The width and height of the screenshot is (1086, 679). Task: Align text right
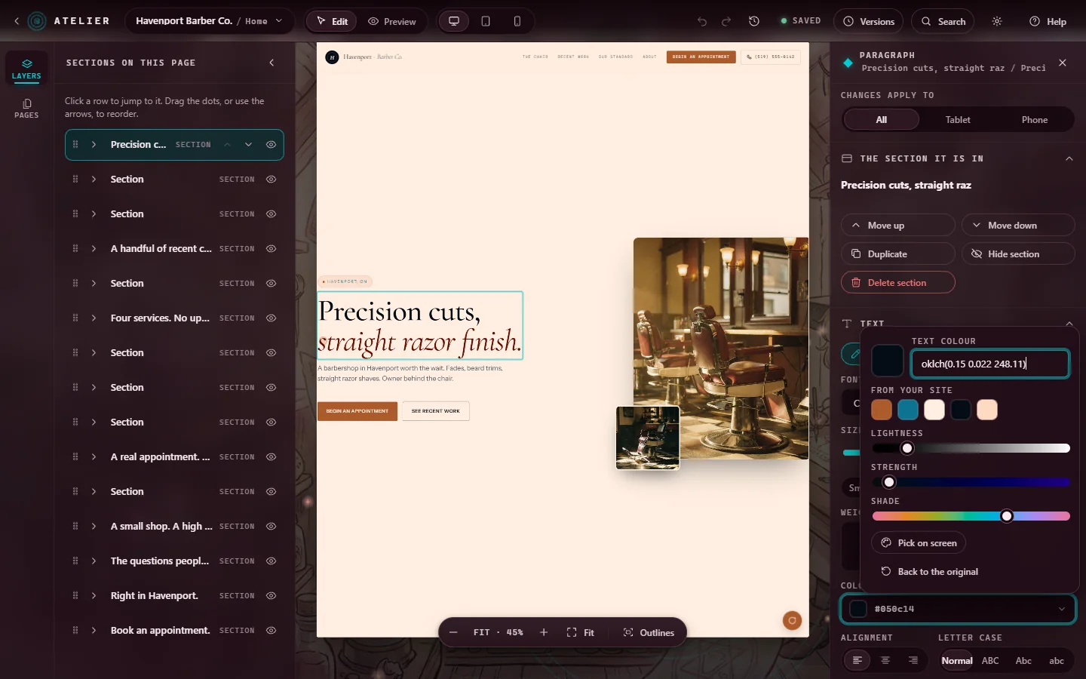[913, 660]
